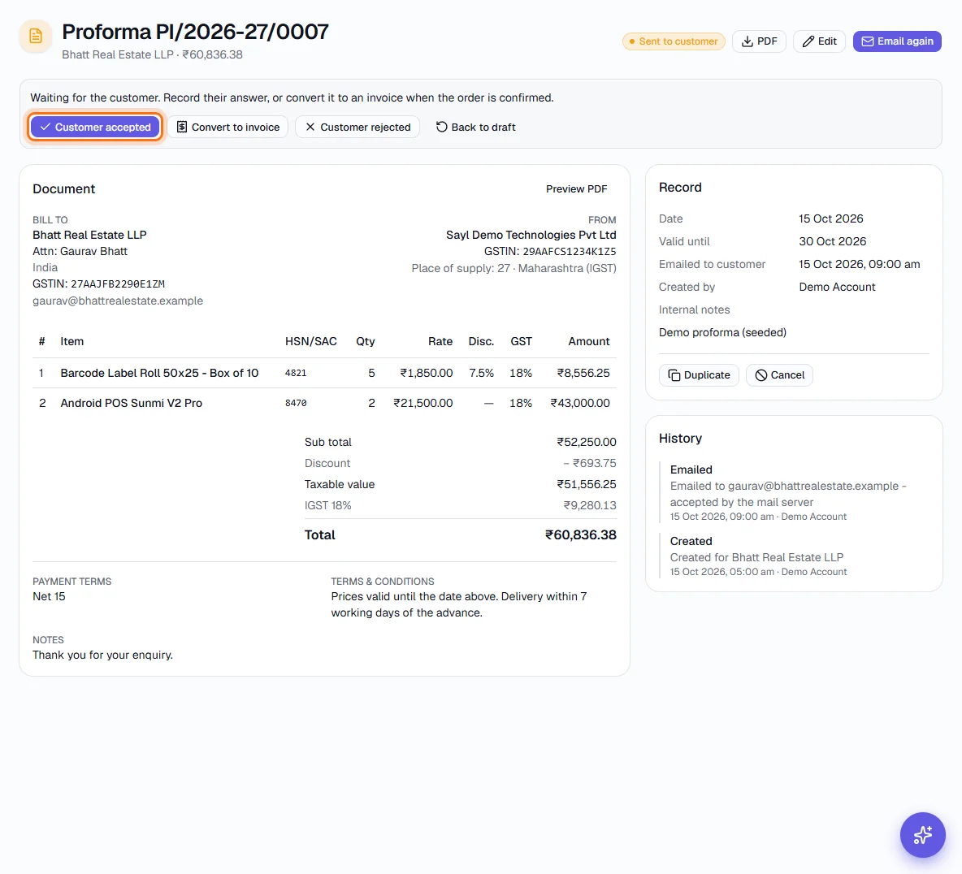Convert the proforma to invoice

click(227, 127)
